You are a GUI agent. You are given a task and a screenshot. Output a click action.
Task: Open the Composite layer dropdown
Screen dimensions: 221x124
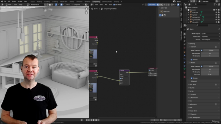(78, 4)
